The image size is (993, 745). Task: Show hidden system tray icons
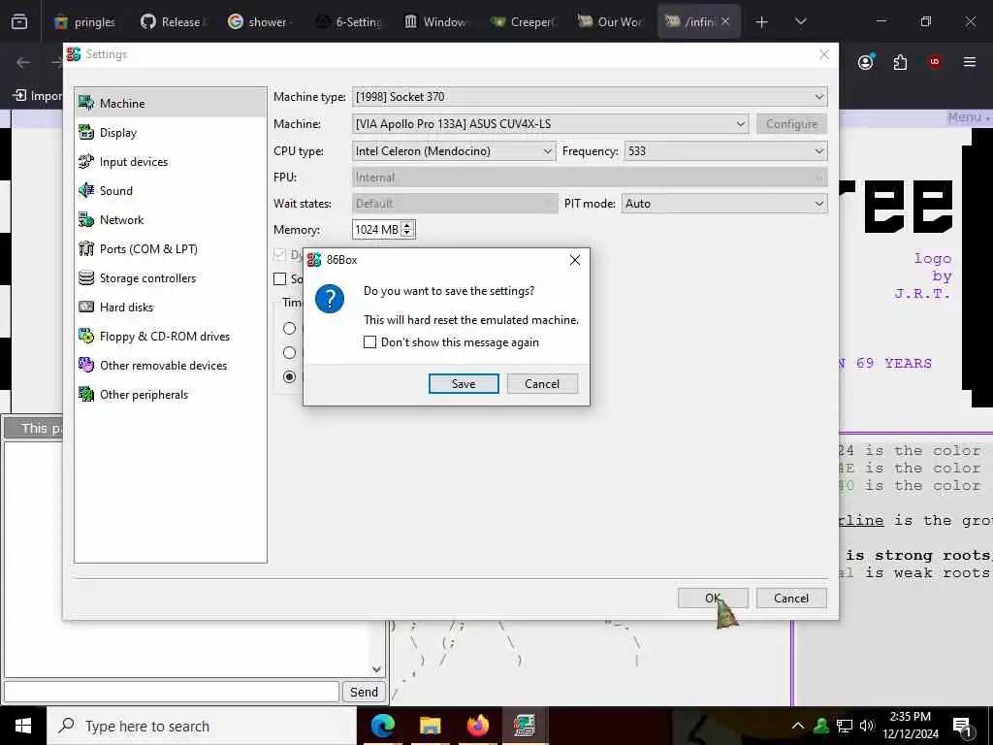coord(798,726)
